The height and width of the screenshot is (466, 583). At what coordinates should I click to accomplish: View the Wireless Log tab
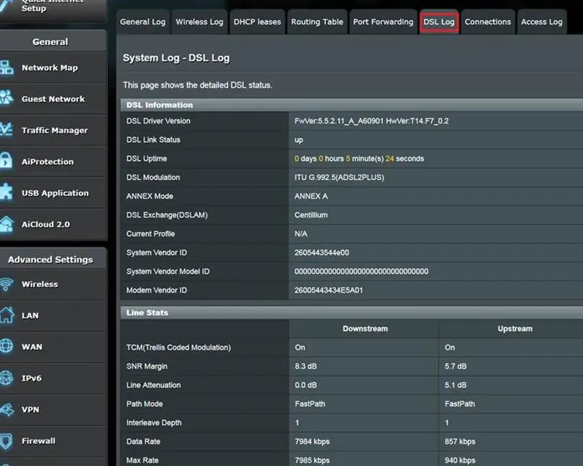point(199,22)
